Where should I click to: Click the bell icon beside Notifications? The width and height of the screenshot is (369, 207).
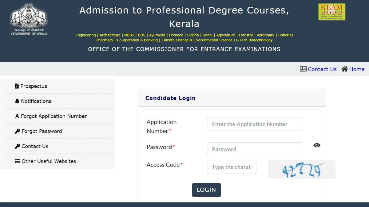point(17,101)
